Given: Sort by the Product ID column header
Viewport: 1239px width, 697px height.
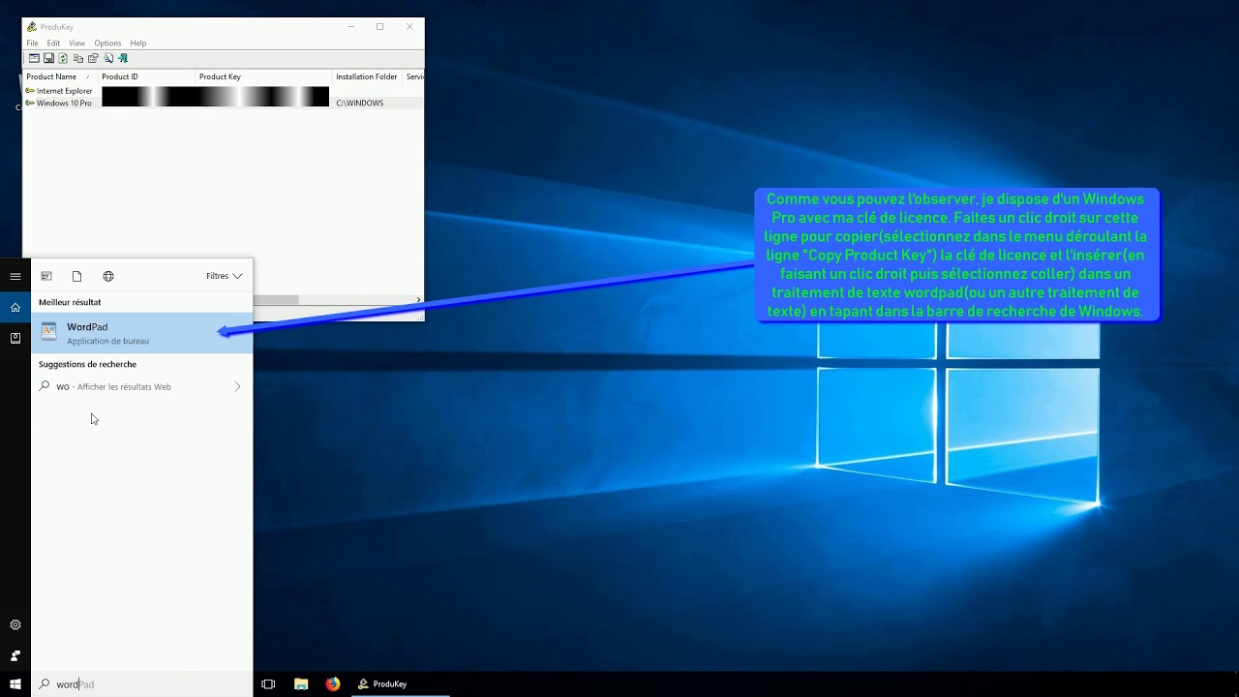Looking at the screenshot, I should click(146, 76).
